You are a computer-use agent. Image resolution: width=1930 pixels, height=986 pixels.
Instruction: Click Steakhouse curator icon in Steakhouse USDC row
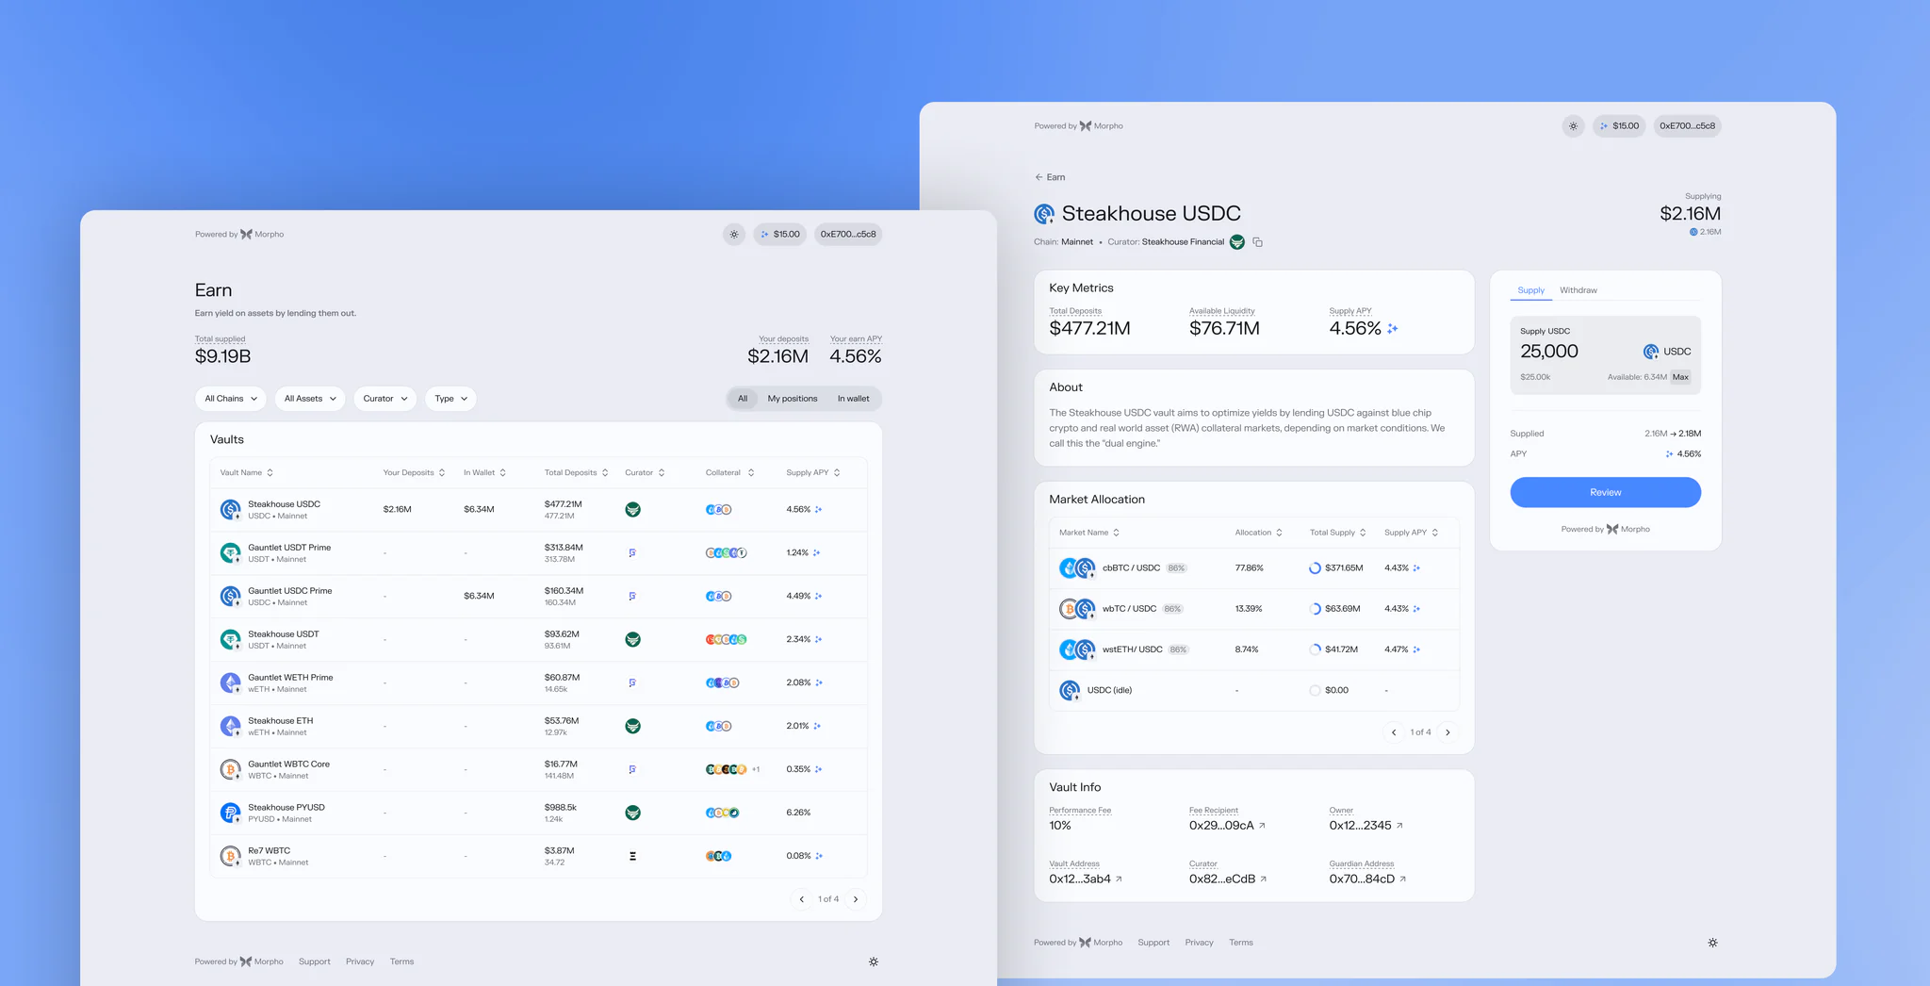click(633, 509)
